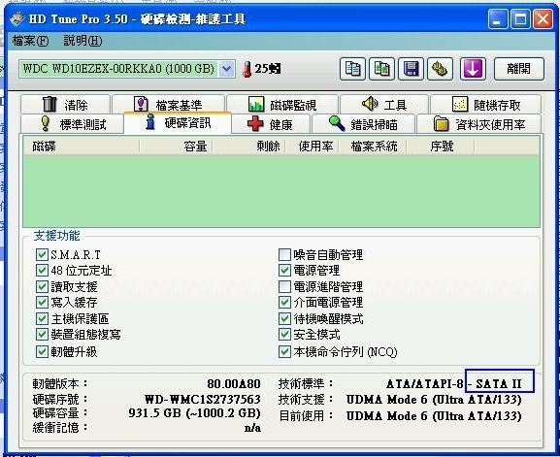The height and width of the screenshot is (457, 560).
Task: Click the 檔案系統 column header
Action: tap(373, 146)
